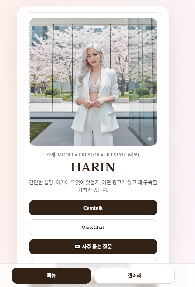195x287 pixels.
Task: Click the 소개 label before the tagline
Action: point(51,155)
